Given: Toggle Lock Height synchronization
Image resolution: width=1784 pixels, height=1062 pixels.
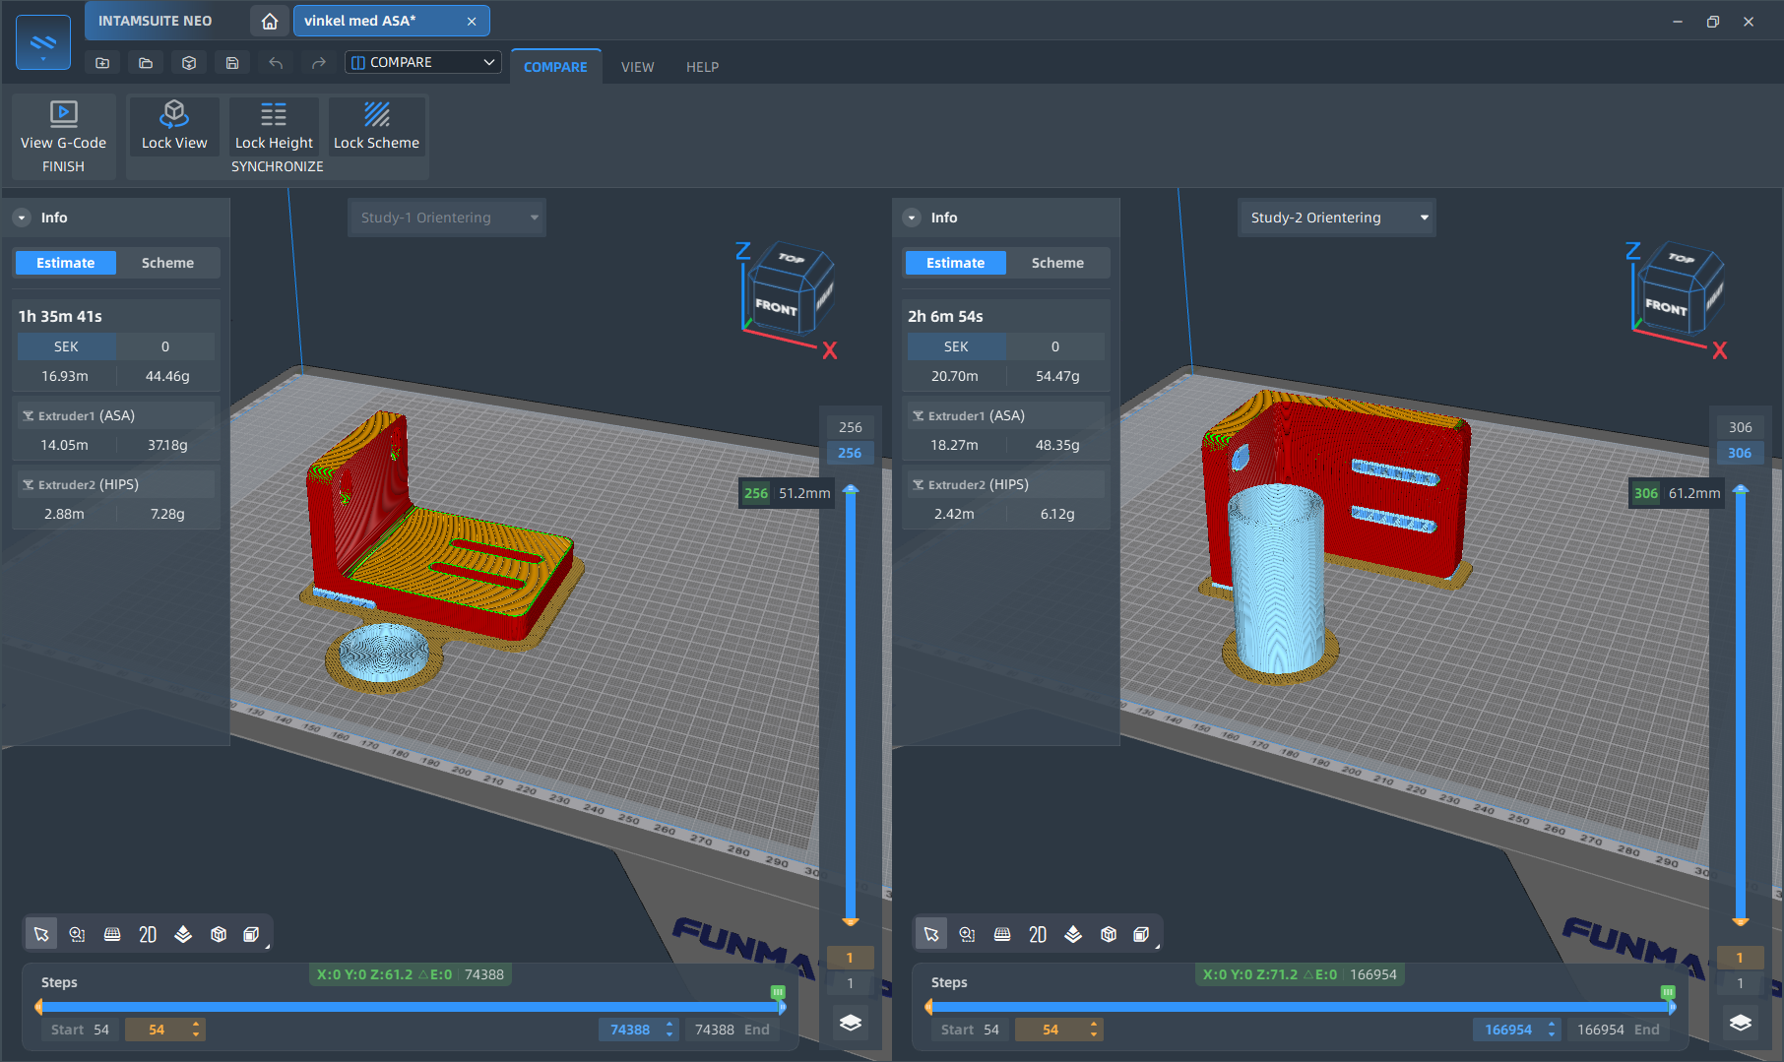Looking at the screenshot, I should (x=274, y=126).
